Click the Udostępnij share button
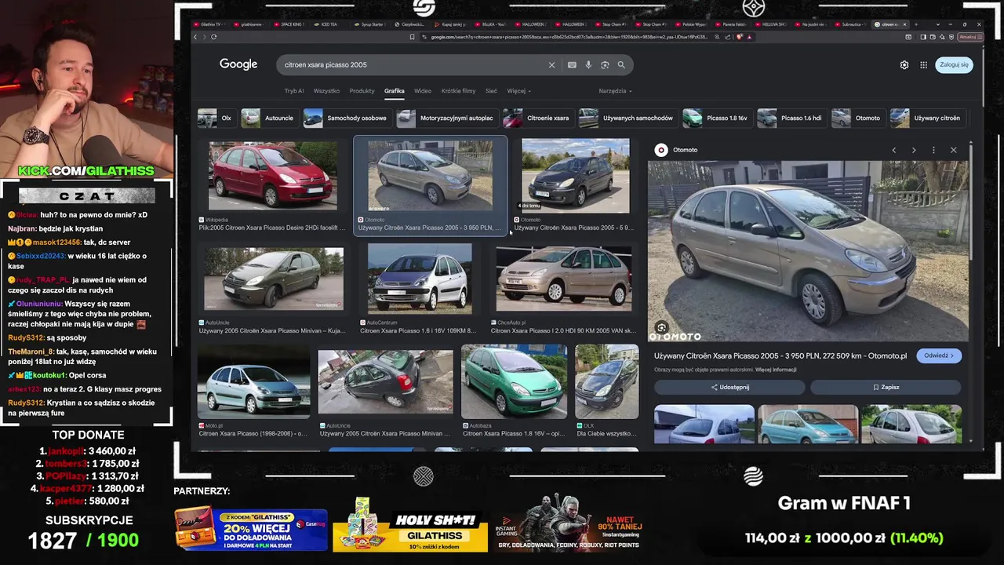 [729, 387]
